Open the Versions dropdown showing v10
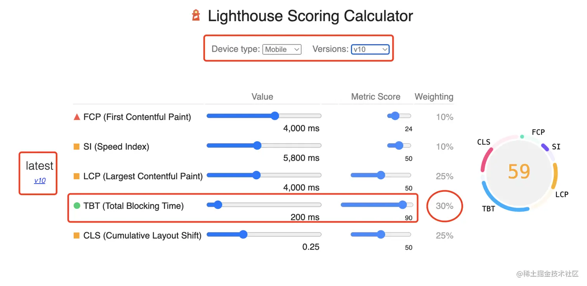This screenshot has height=286, width=587. 370,49
